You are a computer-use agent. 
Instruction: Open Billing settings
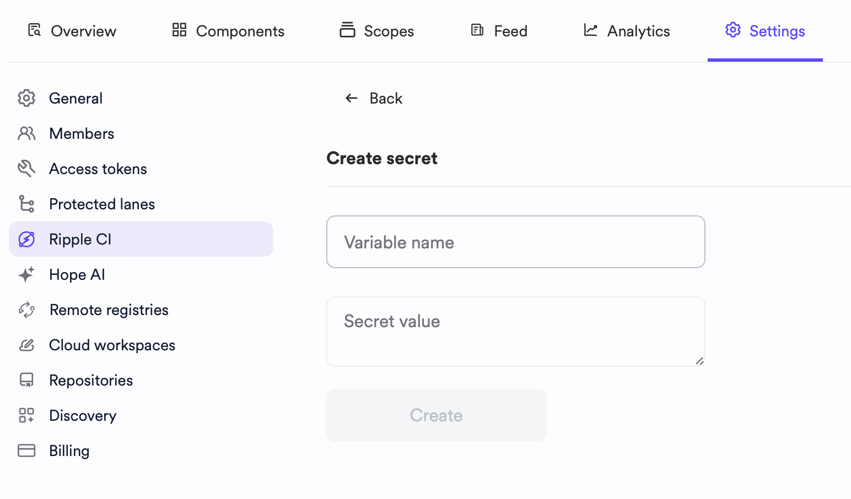[x=141, y=451]
